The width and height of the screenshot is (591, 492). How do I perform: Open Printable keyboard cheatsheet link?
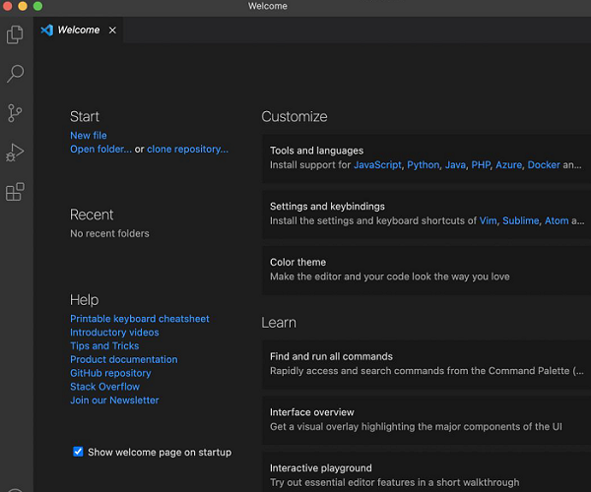tap(140, 319)
